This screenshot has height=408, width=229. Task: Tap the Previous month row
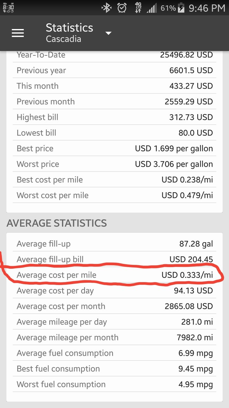point(114,102)
